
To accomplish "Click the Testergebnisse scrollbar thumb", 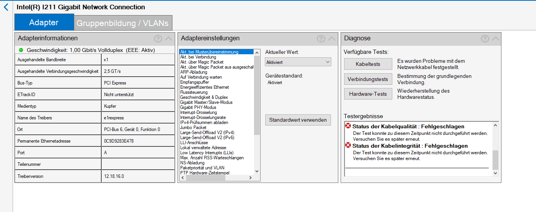I will coord(495,160).
